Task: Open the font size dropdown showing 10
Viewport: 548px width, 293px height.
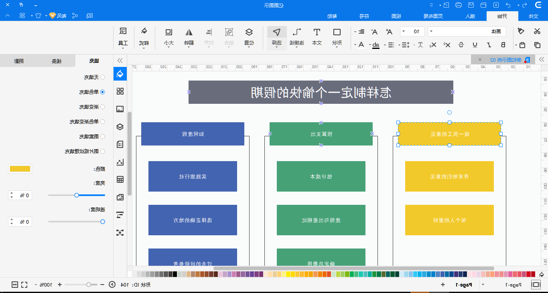Action: click(412, 31)
